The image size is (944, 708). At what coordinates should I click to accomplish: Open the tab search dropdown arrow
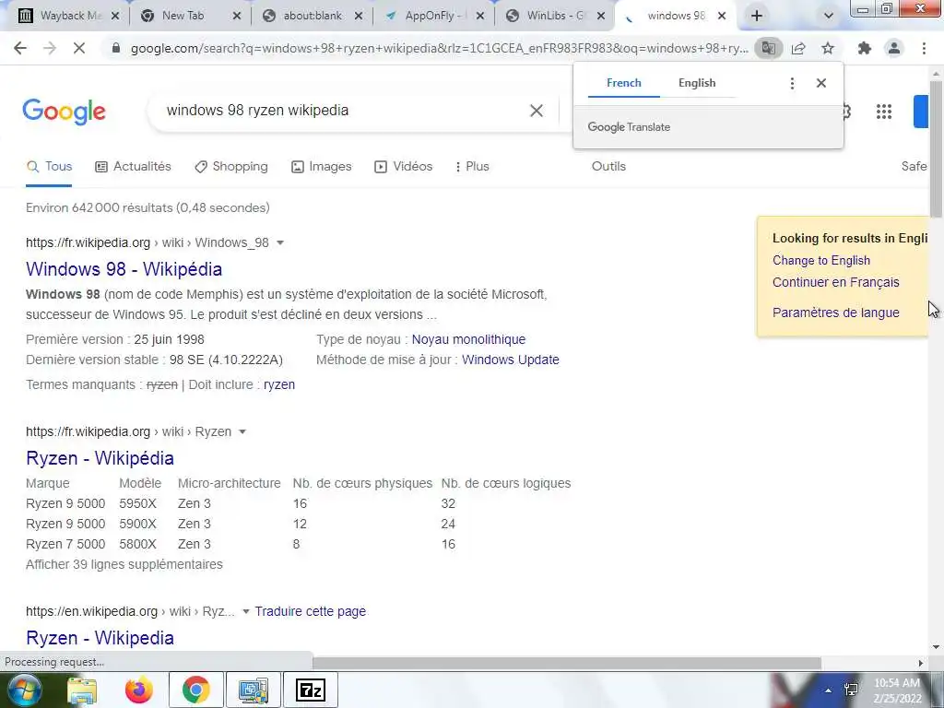[829, 17]
